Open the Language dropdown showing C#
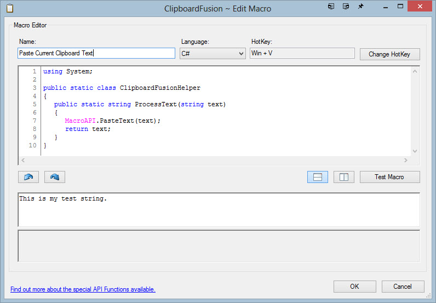The width and height of the screenshot is (436, 303). click(213, 53)
